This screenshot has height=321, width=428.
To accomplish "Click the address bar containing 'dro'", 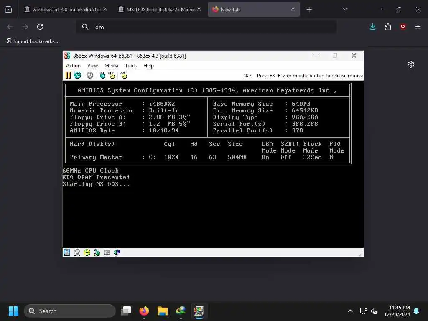I will click(206, 27).
